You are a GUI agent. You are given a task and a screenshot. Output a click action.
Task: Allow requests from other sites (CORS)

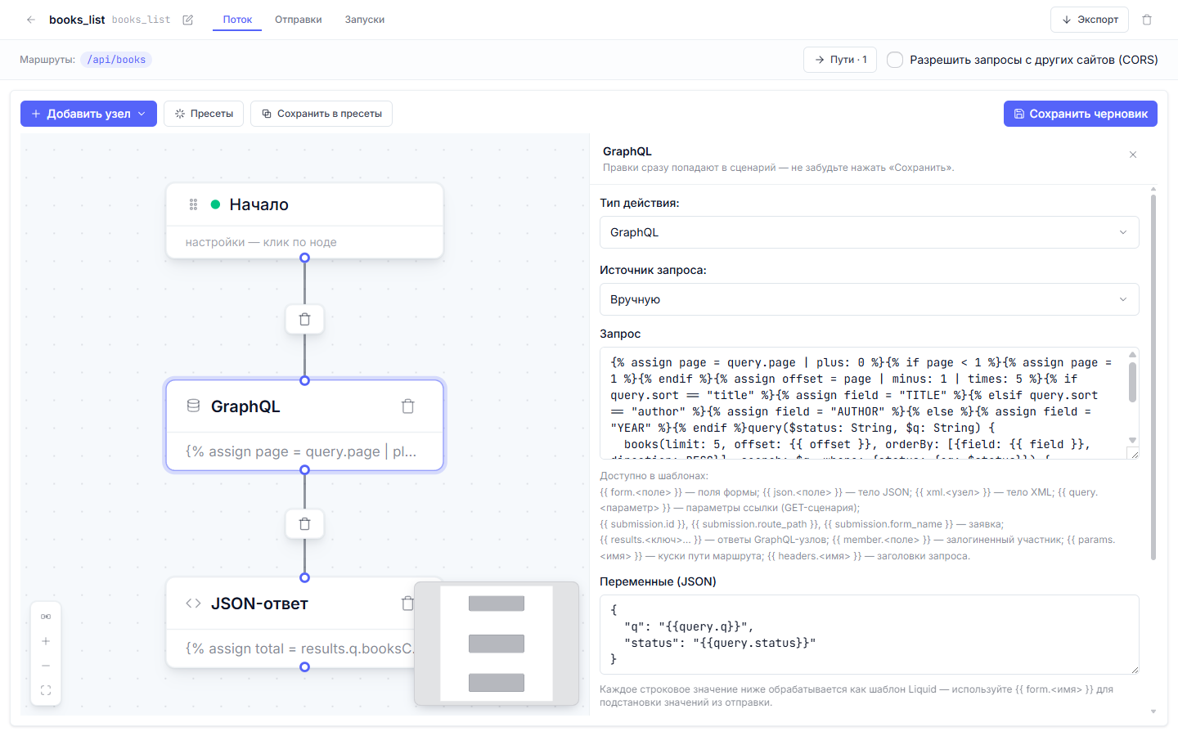(895, 60)
